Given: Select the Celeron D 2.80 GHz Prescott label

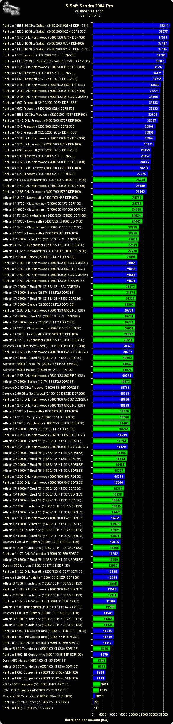Looking at the screenshot, I should (x=41, y=388).
